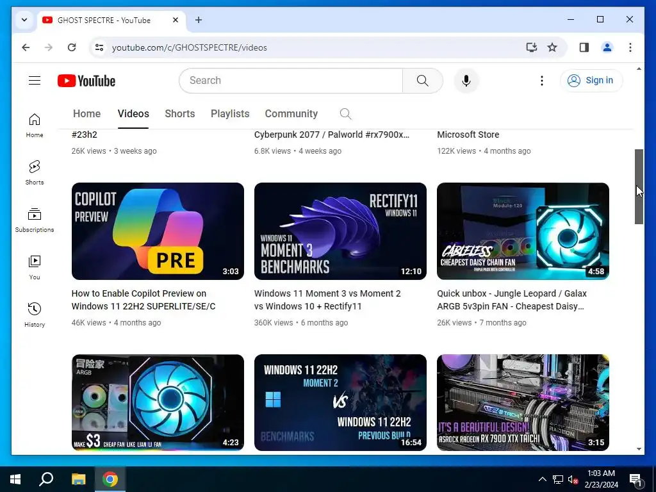This screenshot has width=656, height=492.
Task: Open the Community tab
Action: 291,113
